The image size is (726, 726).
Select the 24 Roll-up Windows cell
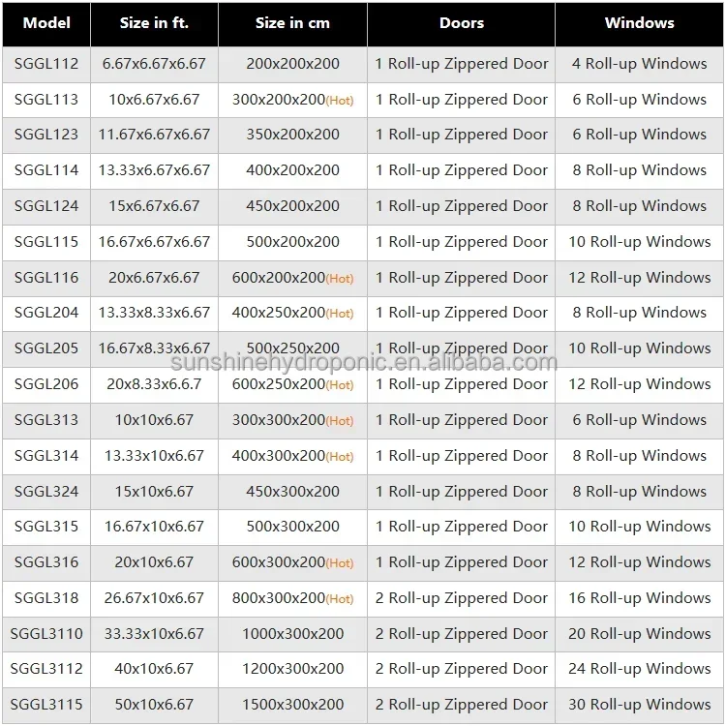coord(639,670)
